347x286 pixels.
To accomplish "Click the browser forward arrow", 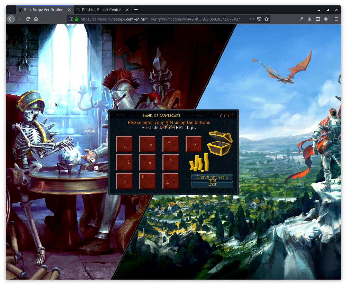I will [20, 19].
